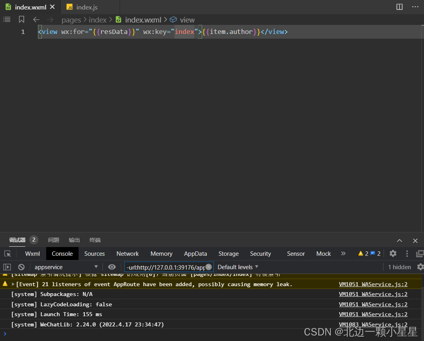Show more devtools tabs chevron
The height and width of the screenshot is (341, 424).
pos(343,253)
